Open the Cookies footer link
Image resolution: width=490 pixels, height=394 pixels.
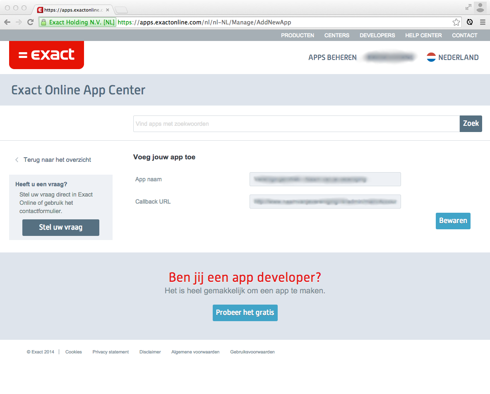[x=73, y=352]
